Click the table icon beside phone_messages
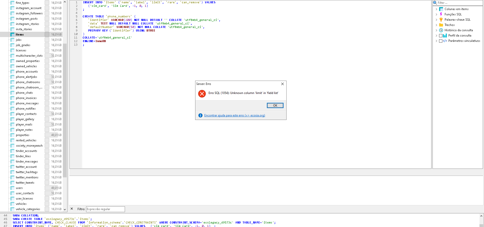484x227 pixels. pos(12,103)
